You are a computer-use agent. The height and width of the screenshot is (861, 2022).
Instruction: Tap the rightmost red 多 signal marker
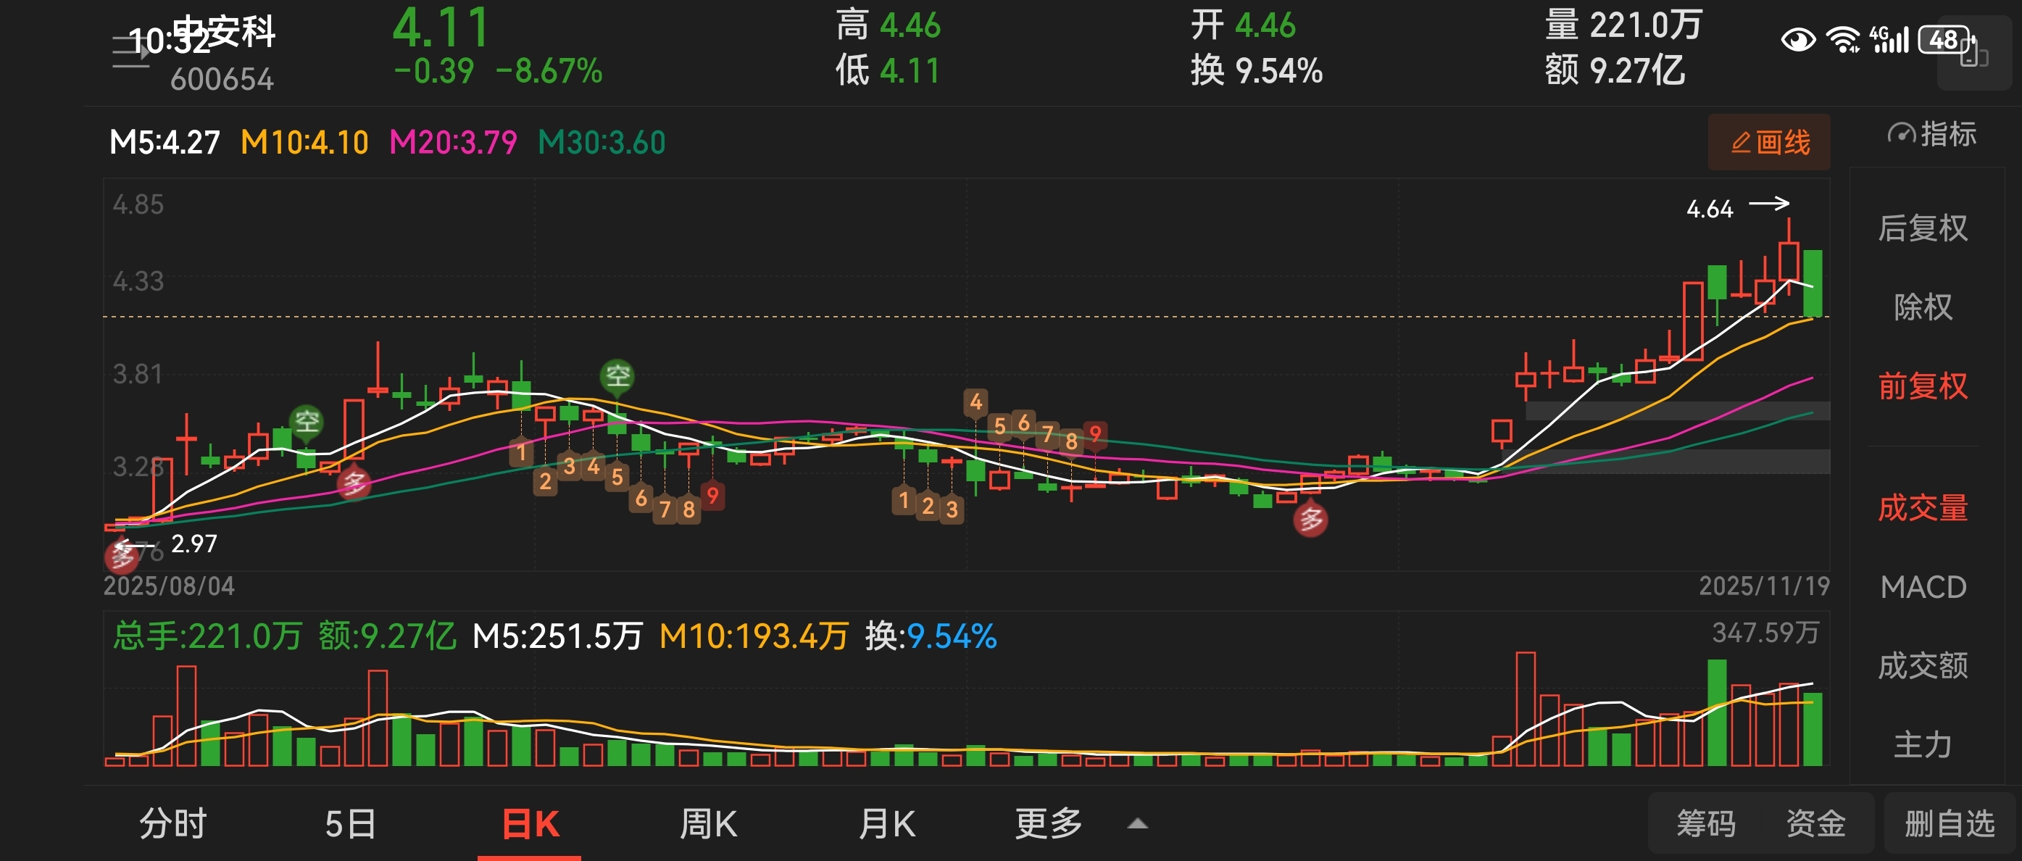(1310, 520)
